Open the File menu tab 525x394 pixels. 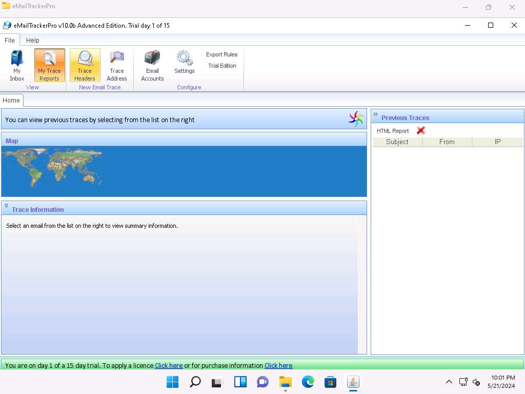[9, 40]
